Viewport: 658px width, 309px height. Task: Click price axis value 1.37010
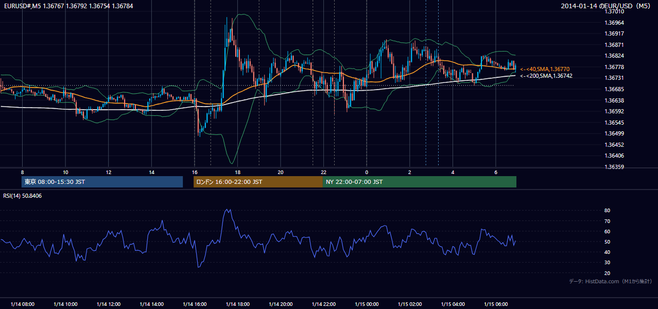pos(614,11)
